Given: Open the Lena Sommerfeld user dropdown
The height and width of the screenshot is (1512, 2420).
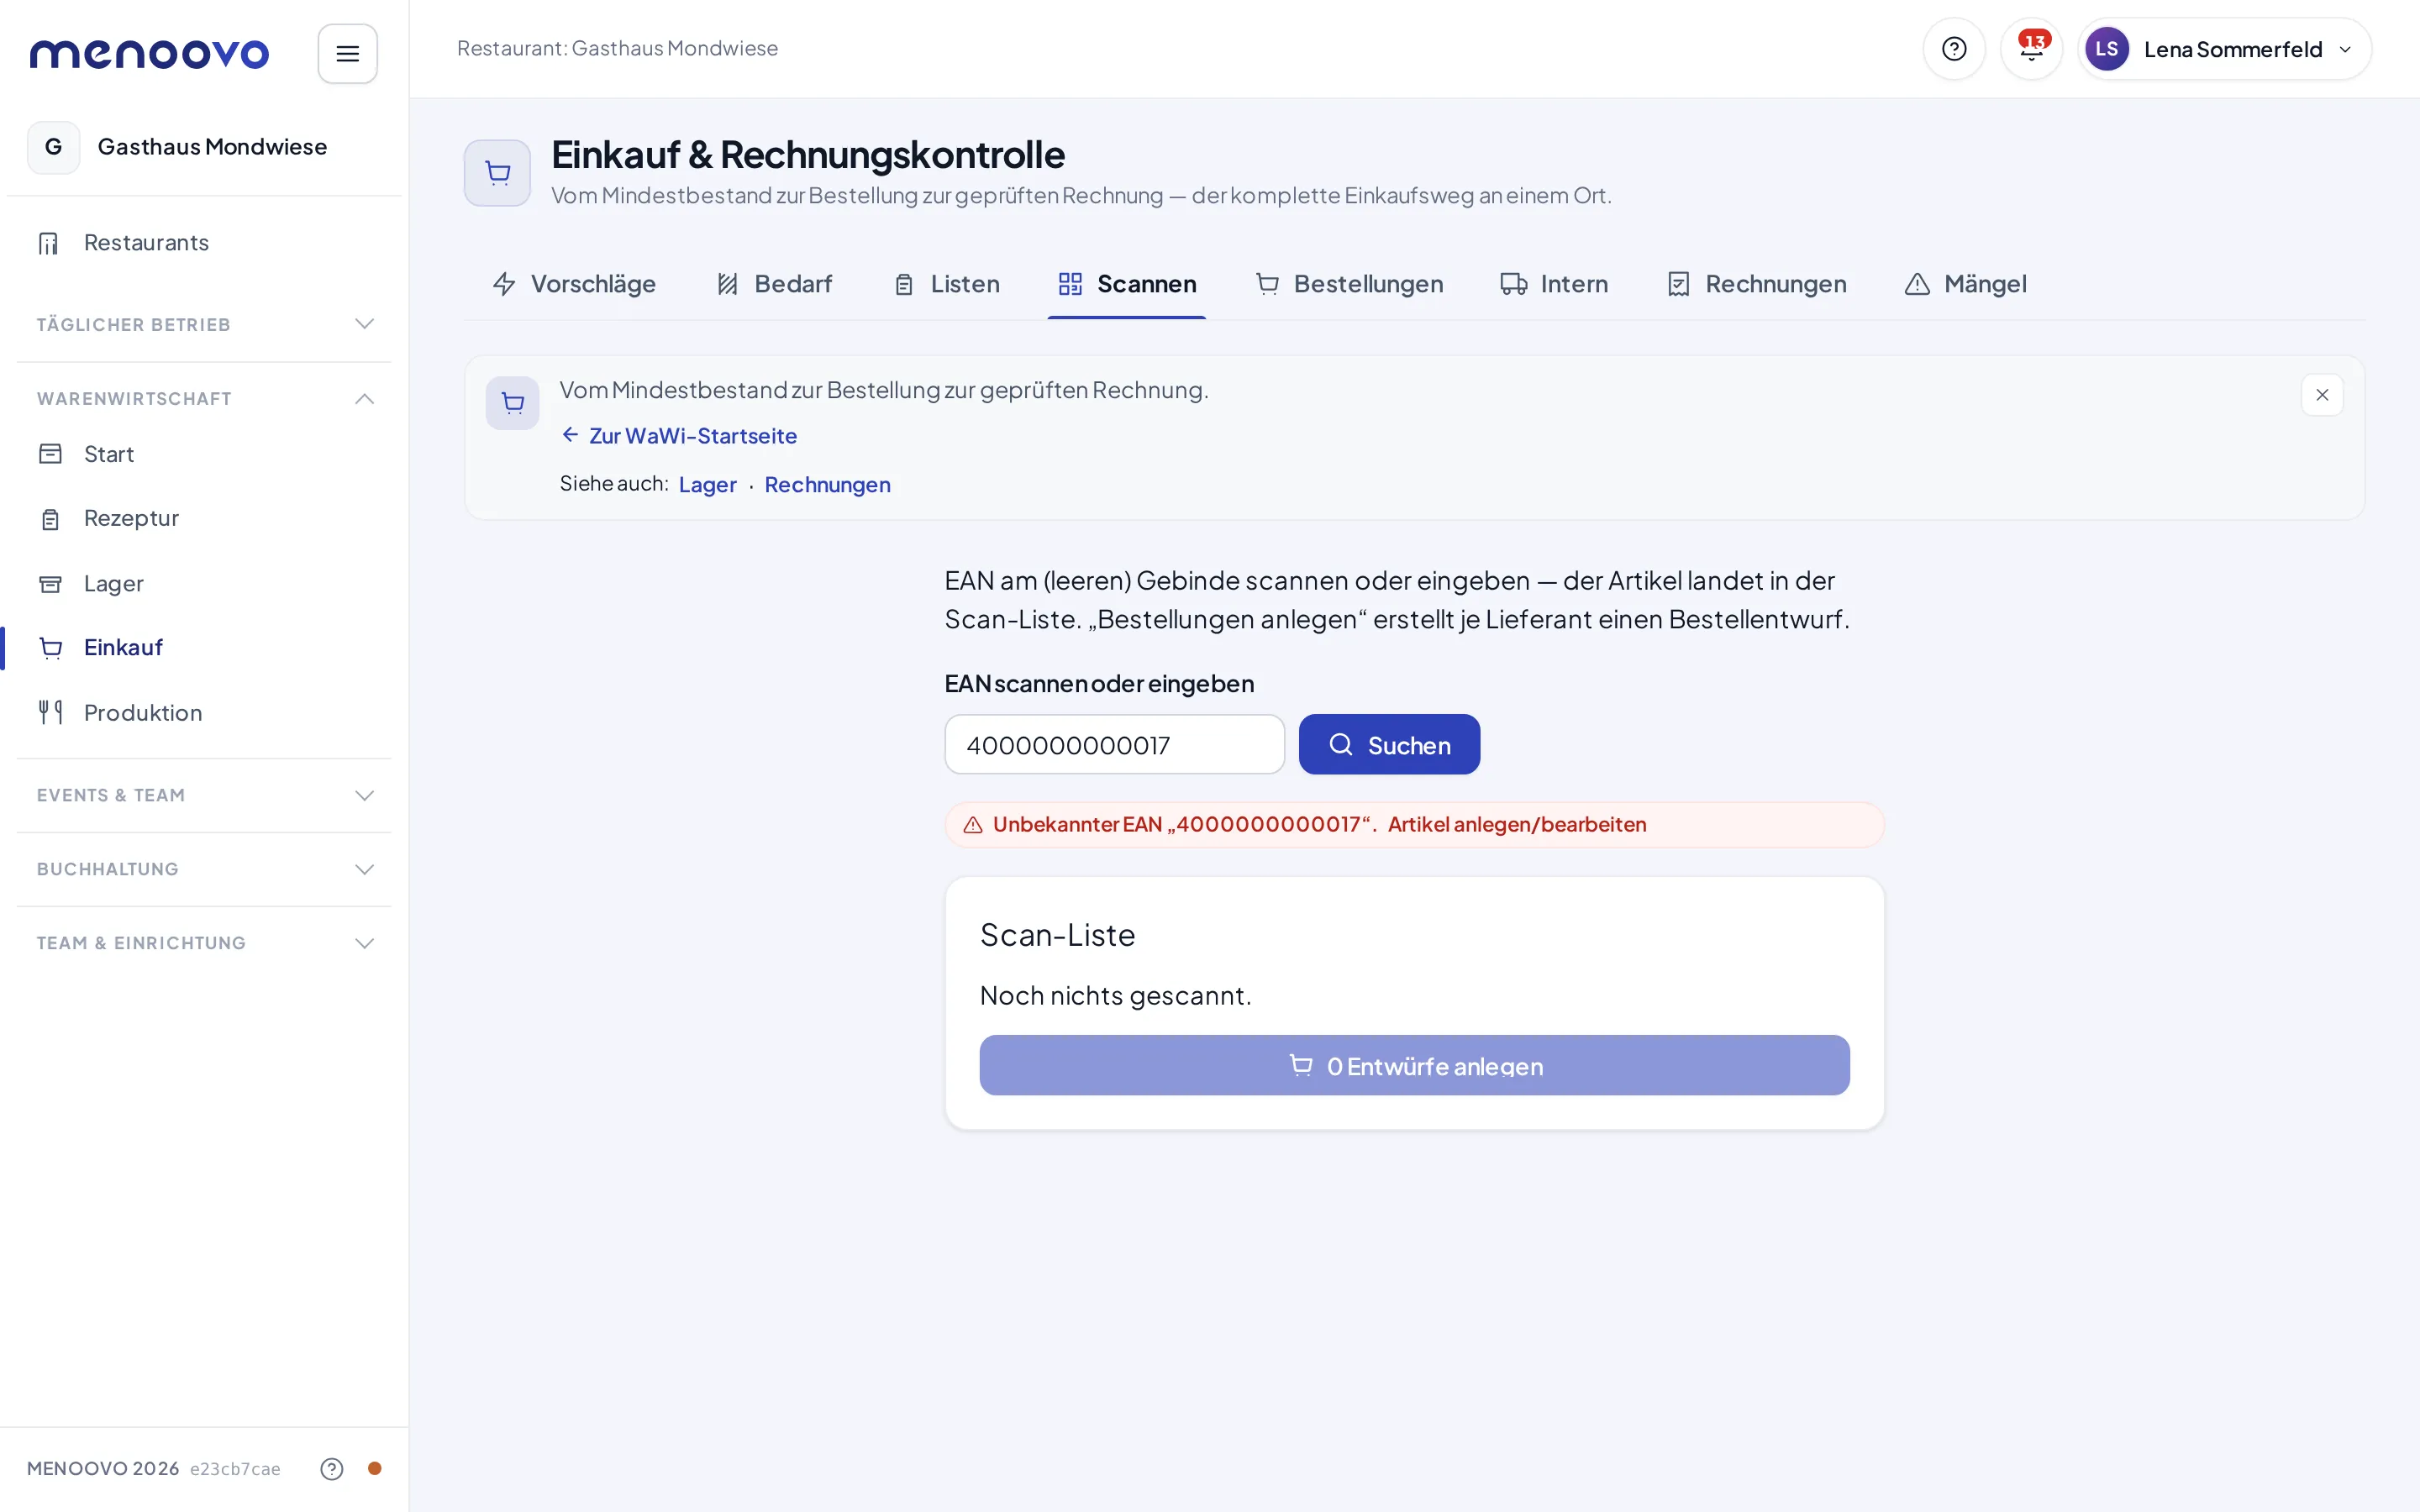Looking at the screenshot, I should [2224, 49].
